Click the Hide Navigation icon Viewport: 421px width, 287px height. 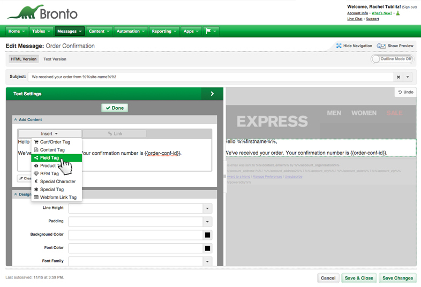point(339,46)
